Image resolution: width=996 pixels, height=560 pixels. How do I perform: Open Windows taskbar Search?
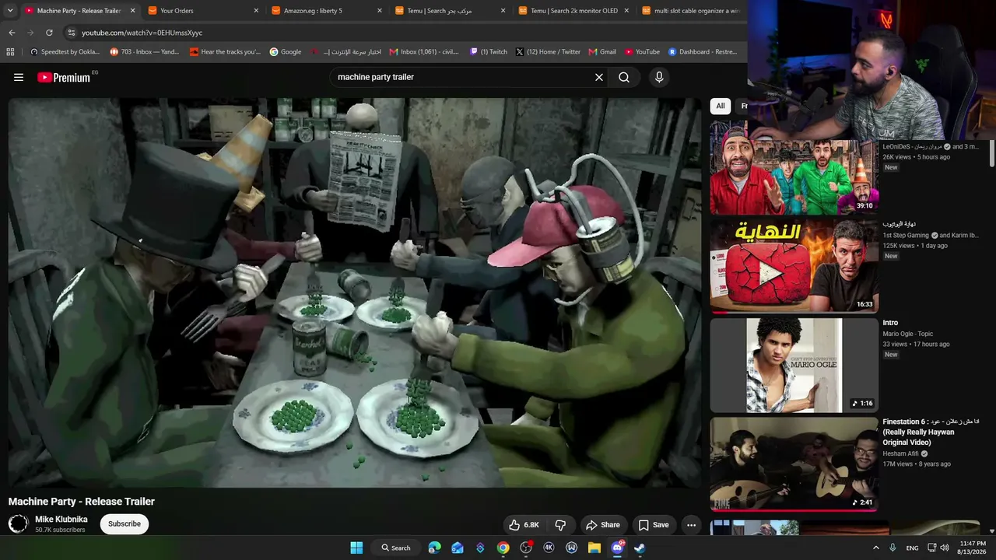[396, 548]
